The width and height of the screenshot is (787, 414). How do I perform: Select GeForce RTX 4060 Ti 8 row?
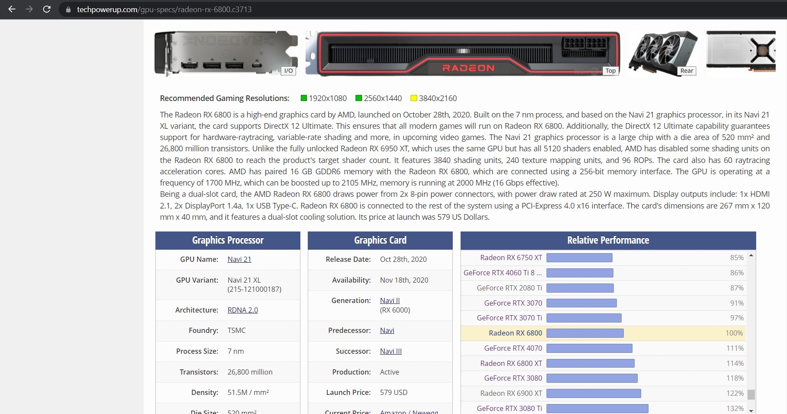[604, 273]
